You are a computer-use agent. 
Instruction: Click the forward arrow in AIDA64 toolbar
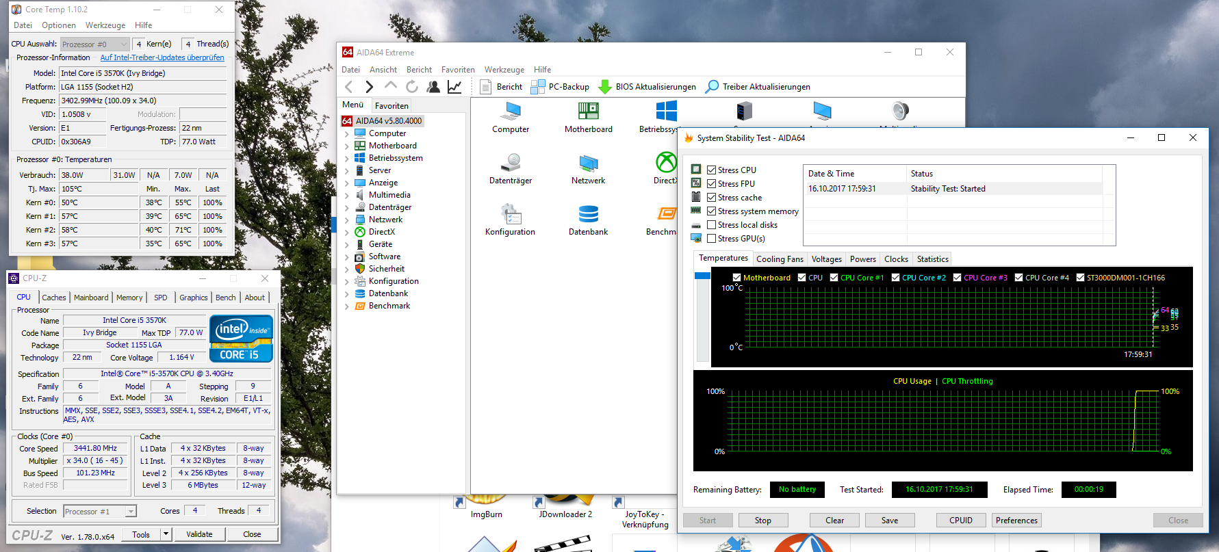tap(370, 87)
